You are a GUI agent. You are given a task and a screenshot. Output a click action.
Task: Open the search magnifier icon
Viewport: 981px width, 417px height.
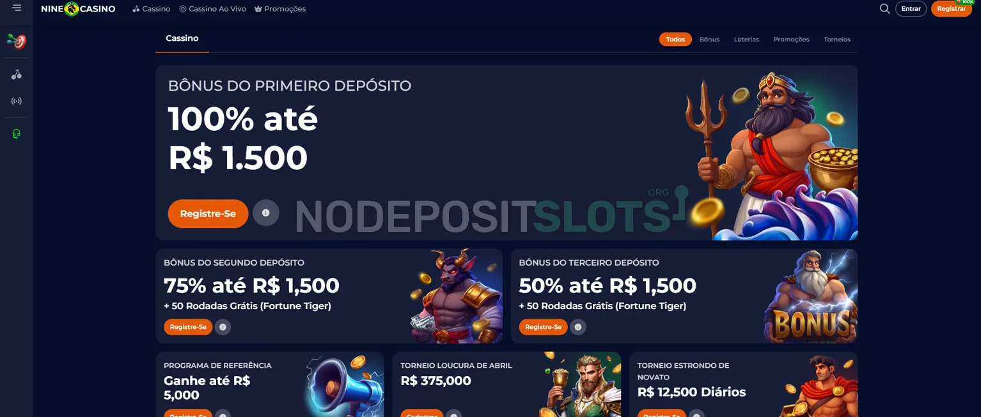click(884, 9)
